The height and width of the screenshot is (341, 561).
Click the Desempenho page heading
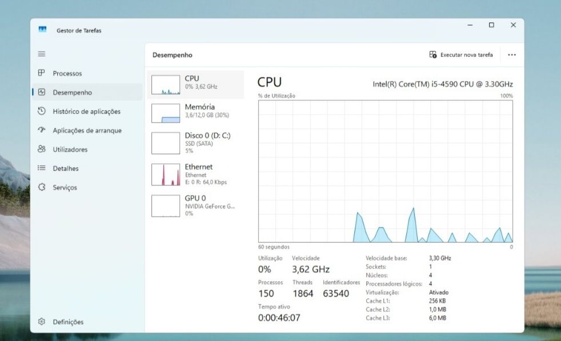pos(173,55)
